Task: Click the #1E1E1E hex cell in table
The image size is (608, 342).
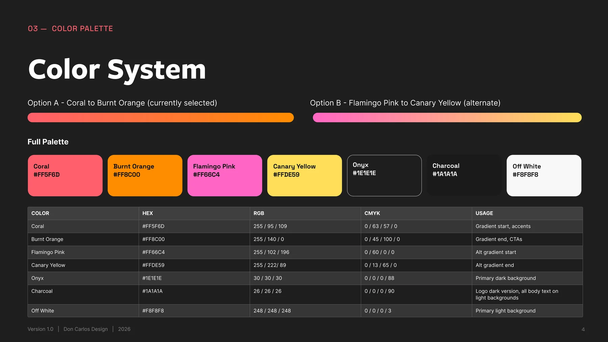Action: point(194,278)
